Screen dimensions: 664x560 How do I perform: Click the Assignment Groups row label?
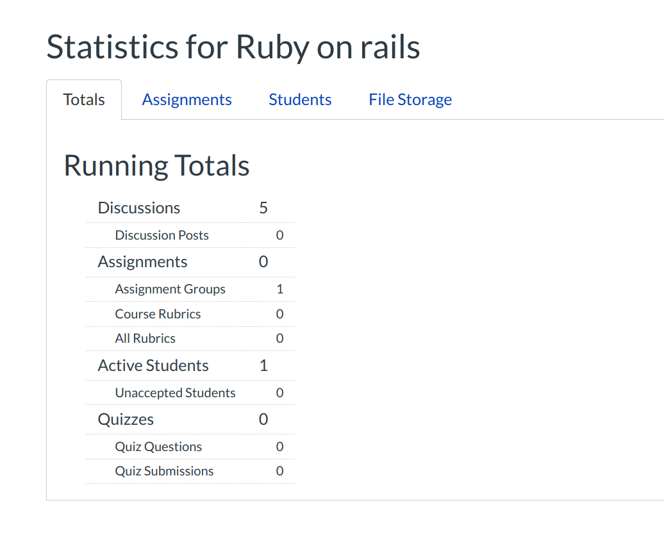coord(170,289)
